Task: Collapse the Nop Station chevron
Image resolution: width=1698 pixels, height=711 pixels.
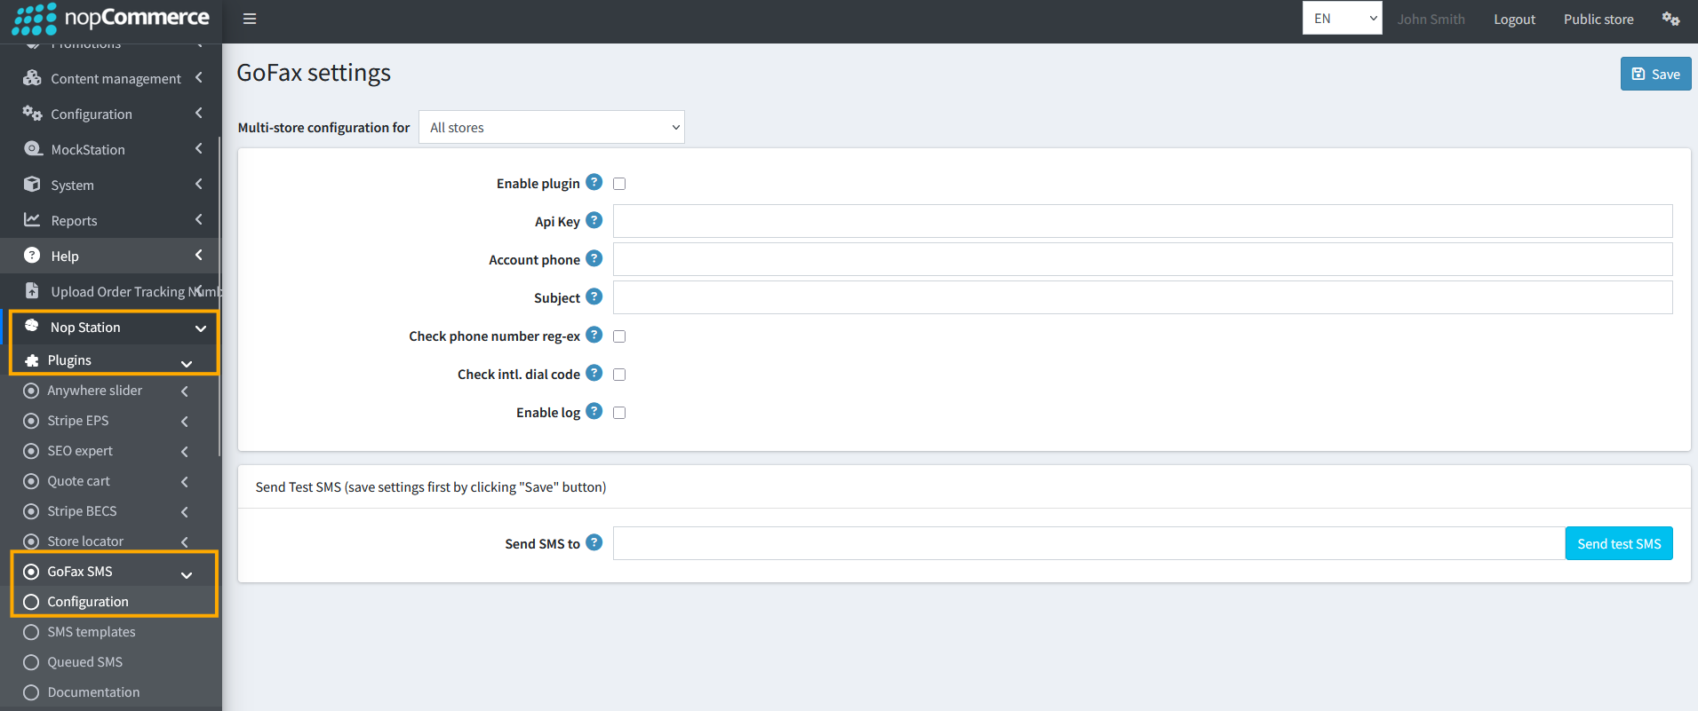Action: 201,328
